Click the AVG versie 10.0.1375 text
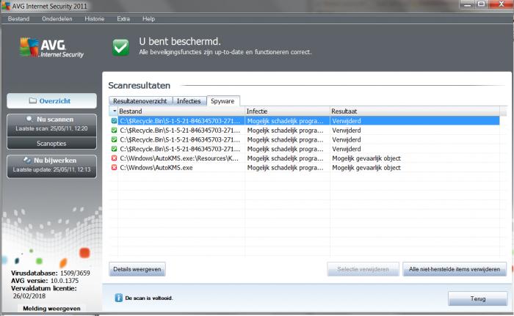 tap(45, 281)
